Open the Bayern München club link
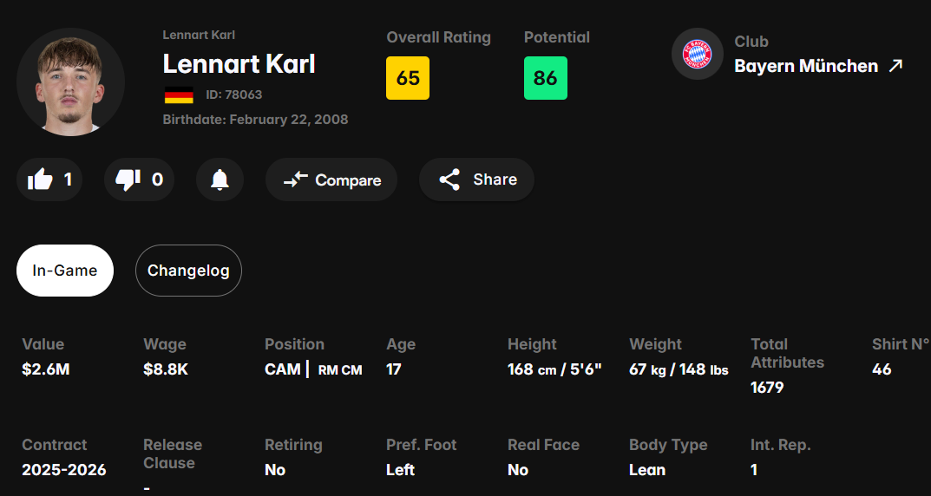Image resolution: width=931 pixels, height=496 pixels. pos(806,66)
